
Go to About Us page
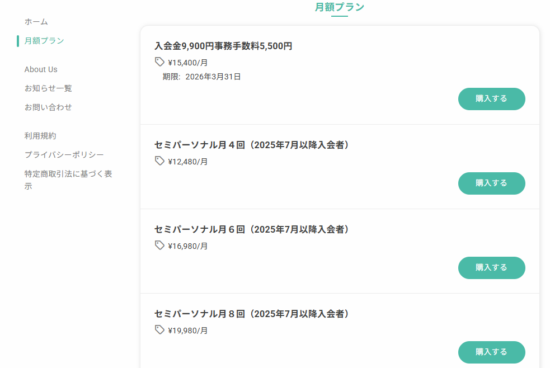coord(41,69)
